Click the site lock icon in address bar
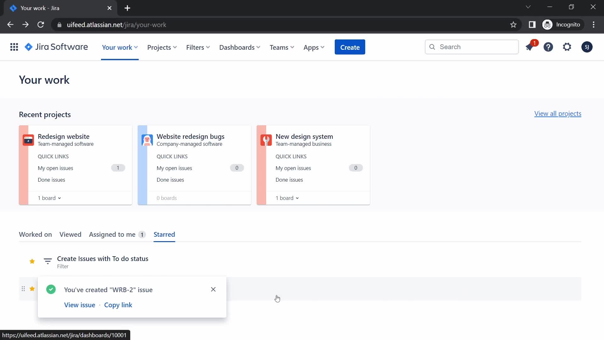The height and width of the screenshot is (340, 604). click(x=59, y=25)
